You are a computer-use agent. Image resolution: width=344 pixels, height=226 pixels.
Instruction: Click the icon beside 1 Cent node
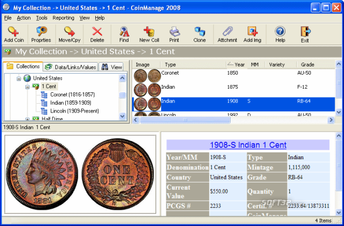36,86
